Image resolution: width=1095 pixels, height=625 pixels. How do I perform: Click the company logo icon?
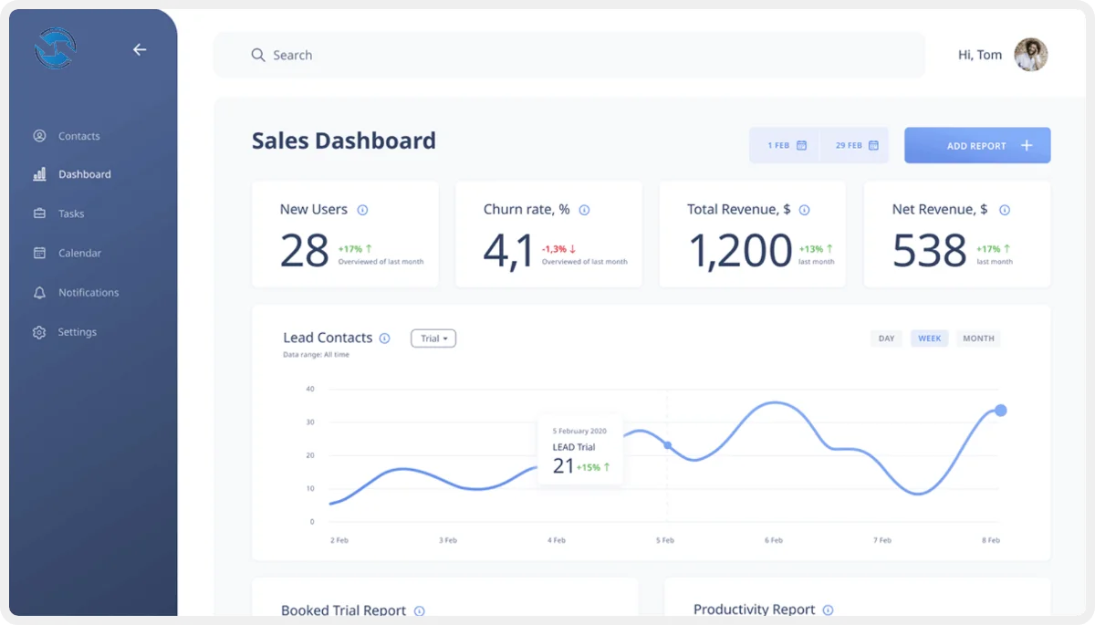click(55, 49)
